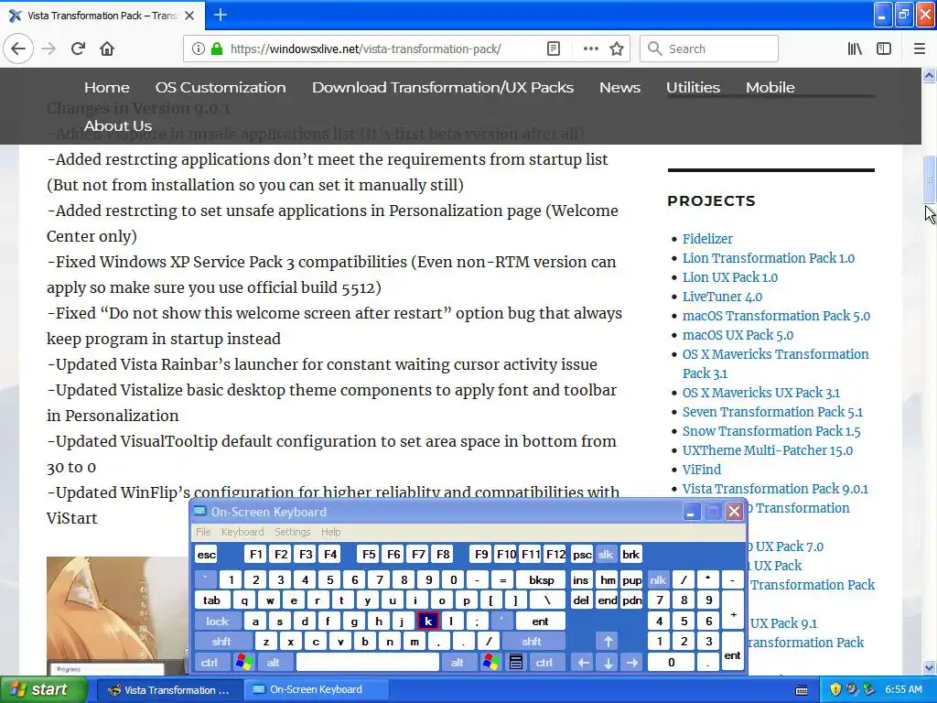The height and width of the screenshot is (703, 937).
Task: Open the Fidelizer project link
Action: click(707, 239)
